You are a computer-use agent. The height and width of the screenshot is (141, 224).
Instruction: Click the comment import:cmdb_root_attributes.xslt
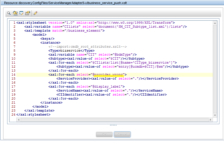point(88,47)
